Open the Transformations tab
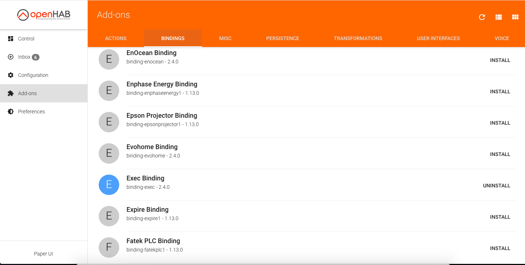 pyautogui.click(x=358, y=38)
